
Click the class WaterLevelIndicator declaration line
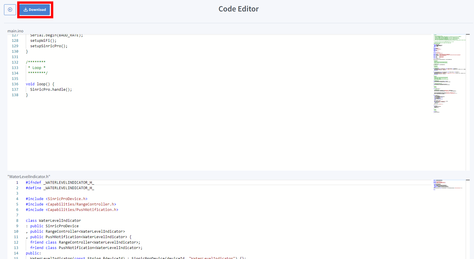click(53, 221)
